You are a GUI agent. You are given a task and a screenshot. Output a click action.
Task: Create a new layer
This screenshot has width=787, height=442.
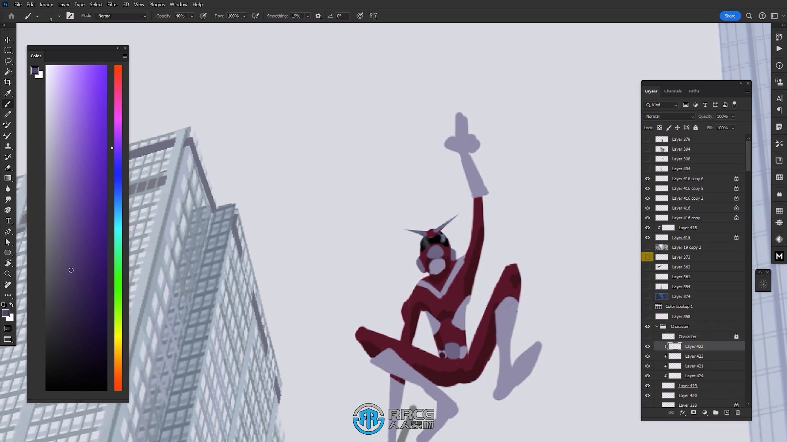tap(727, 413)
